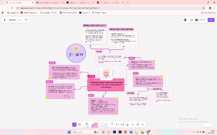Select the text tool in the bottom toolbar

112,125
